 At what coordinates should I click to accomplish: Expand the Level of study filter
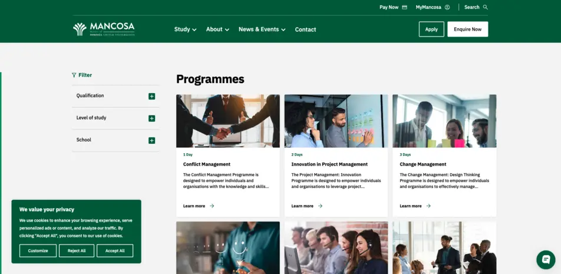click(x=151, y=118)
